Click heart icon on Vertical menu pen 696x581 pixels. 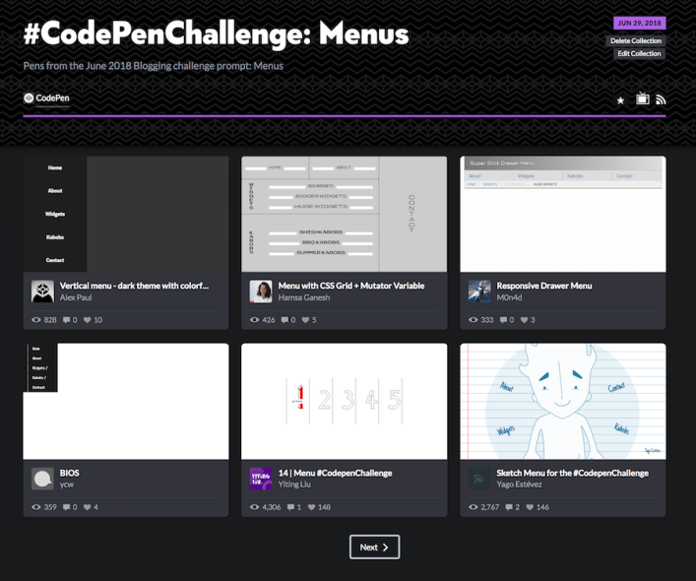coord(88,320)
